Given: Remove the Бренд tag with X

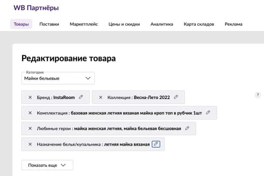Looking at the screenshot, I should click(x=30, y=97).
